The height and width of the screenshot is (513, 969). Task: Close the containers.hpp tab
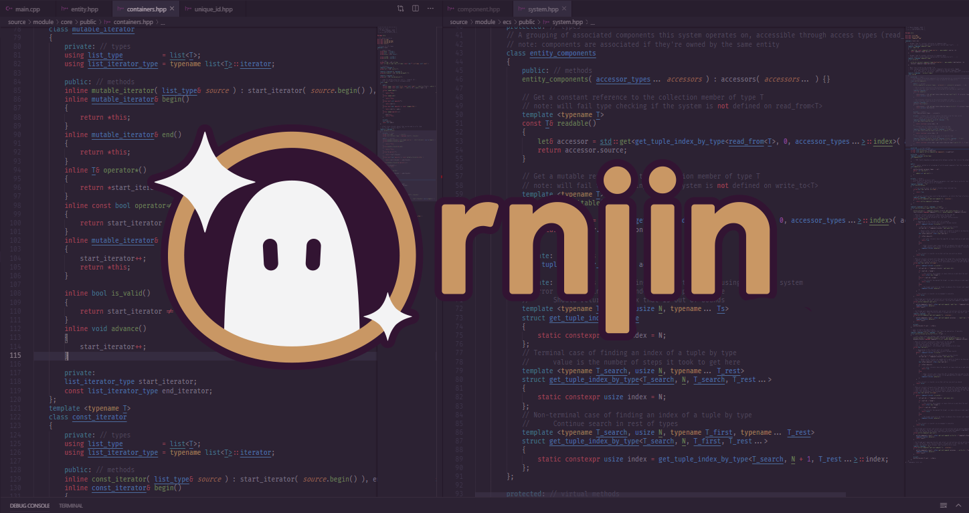[x=172, y=9]
